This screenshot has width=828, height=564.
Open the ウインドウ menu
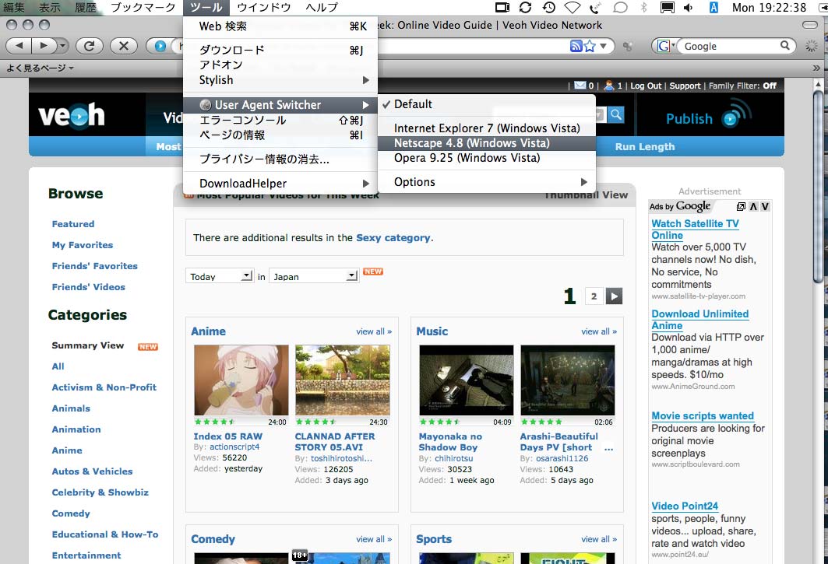click(263, 7)
